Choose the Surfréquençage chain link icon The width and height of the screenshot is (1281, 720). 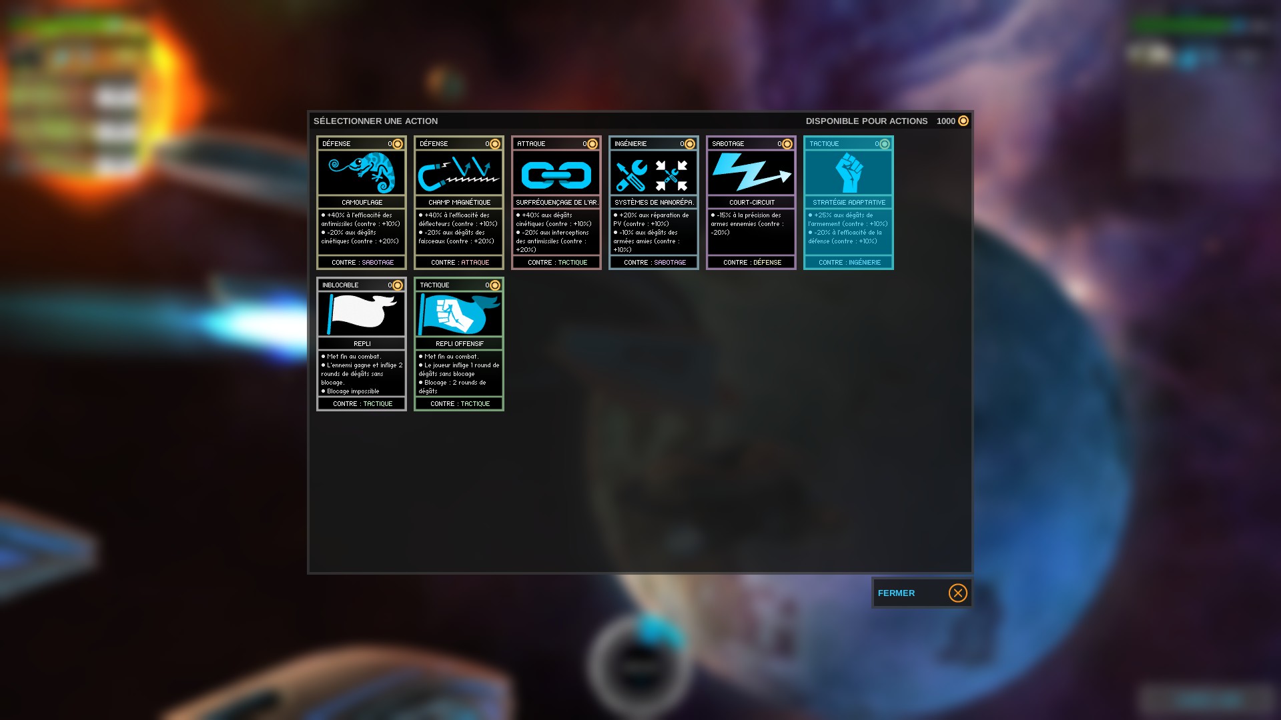[556, 175]
